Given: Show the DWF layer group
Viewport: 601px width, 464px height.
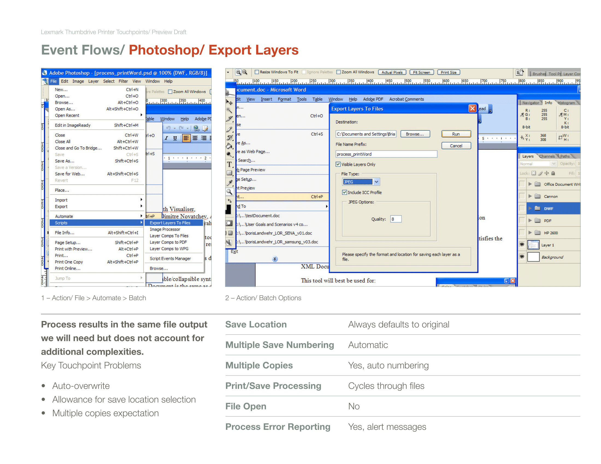Looking at the screenshot, I should [x=522, y=208].
